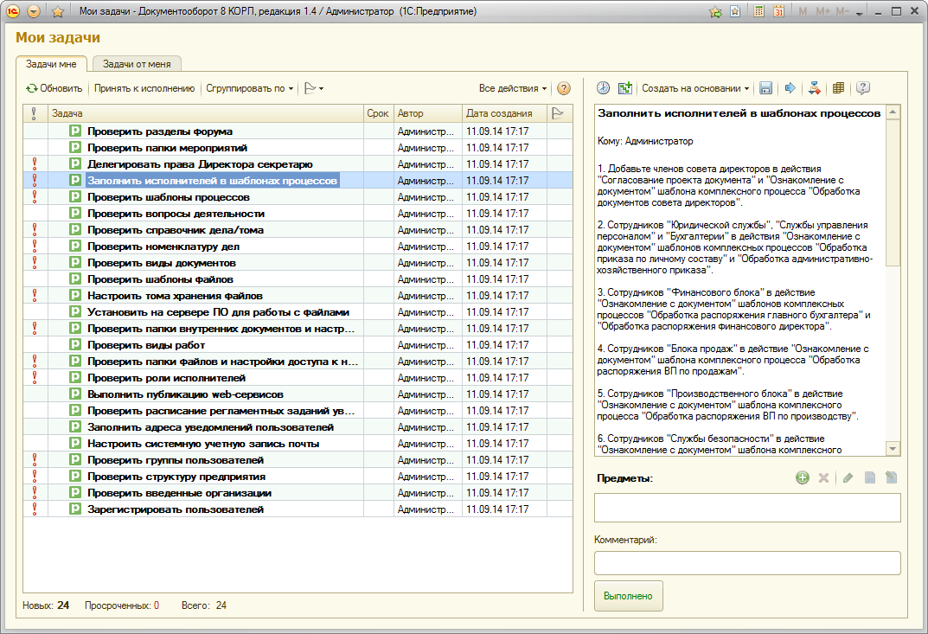Viewport: 928px width, 634px height.
Task: Select the Задачи мне tab
Action: click(51, 64)
